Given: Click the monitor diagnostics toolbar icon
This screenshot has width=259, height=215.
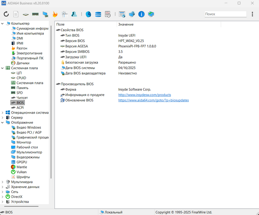Looking at the screenshot, I should pos(45,14).
